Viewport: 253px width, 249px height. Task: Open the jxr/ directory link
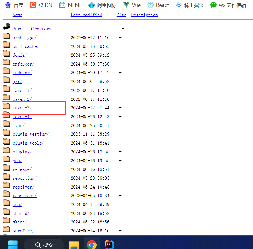pos(17,82)
